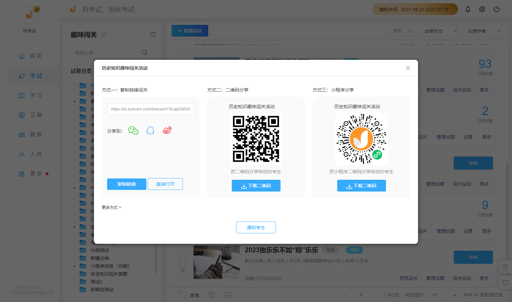Close the 历史知识趣味闯关活动 dialog
The image size is (512, 302).
point(408,68)
